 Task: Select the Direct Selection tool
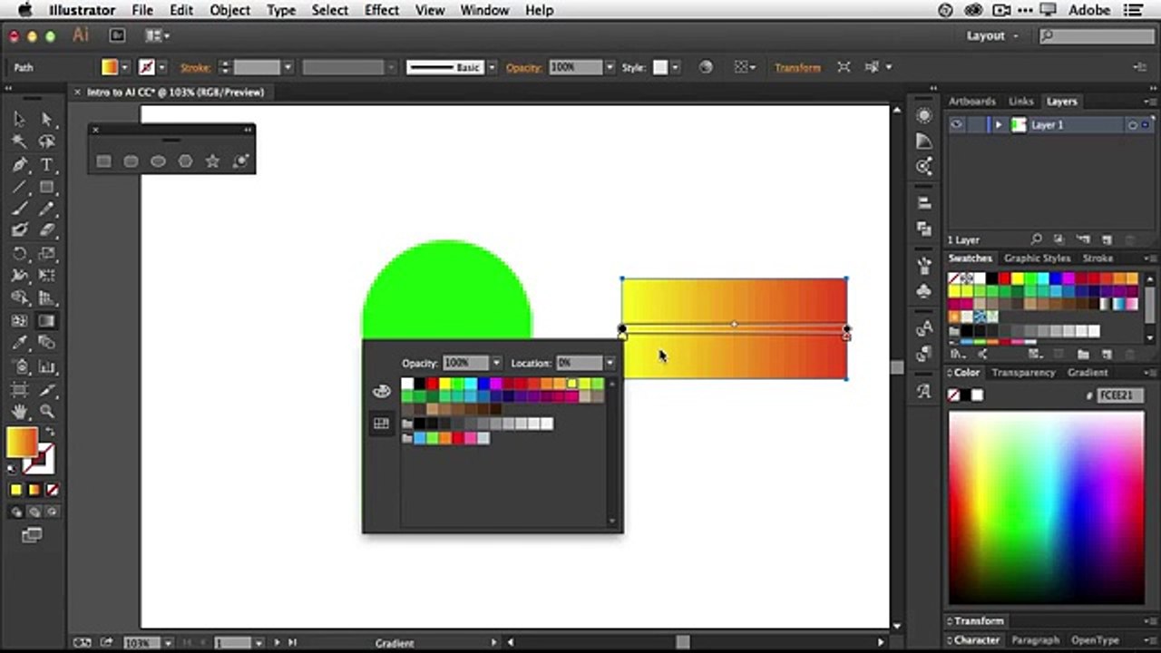pyautogui.click(x=47, y=120)
